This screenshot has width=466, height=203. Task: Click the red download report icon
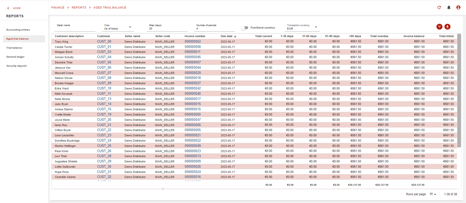447,27
